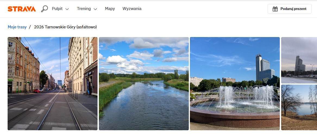Click the gift icon beside Podaruj prezent

(x=275, y=9)
